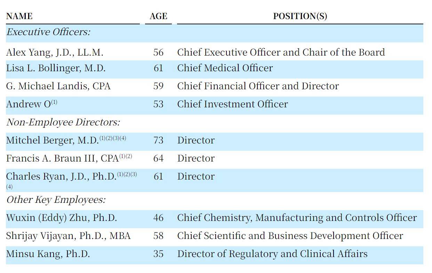Click the Chief Medical Officer position
Screen dimensions: 432x273
pyautogui.click(x=225, y=68)
